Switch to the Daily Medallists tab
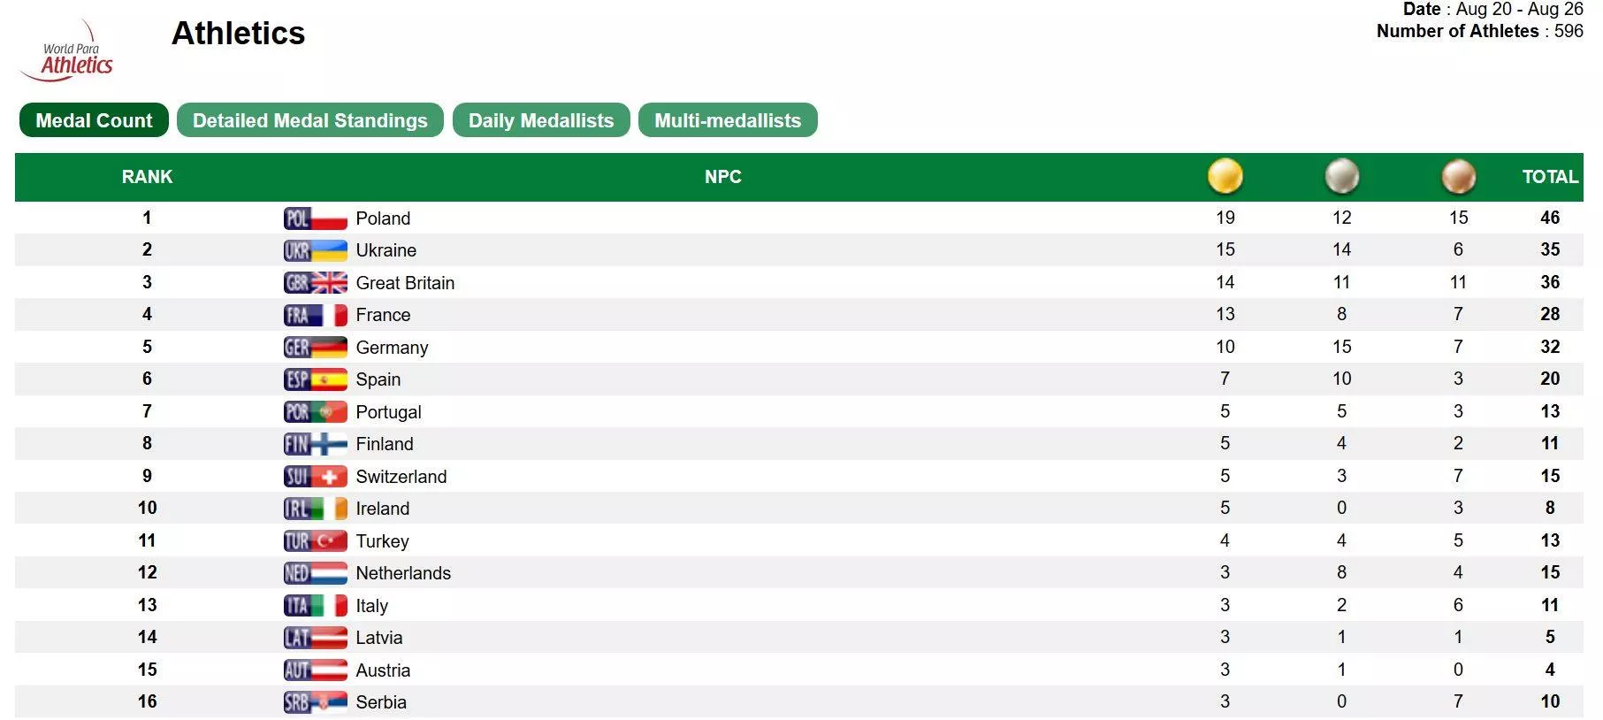 click(541, 120)
